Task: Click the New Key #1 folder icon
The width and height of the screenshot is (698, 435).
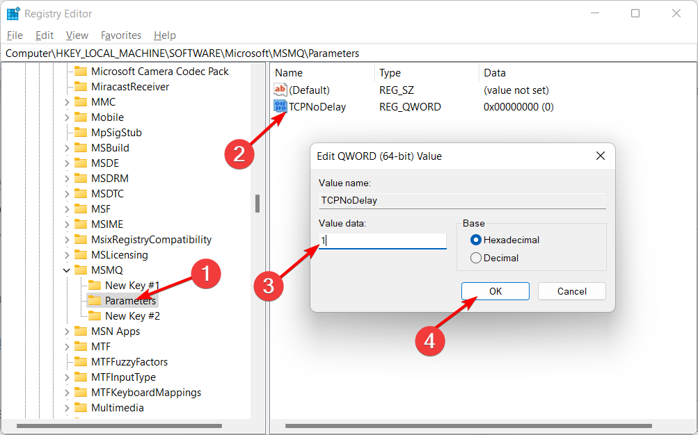Action: pyautogui.click(x=95, y=286)
